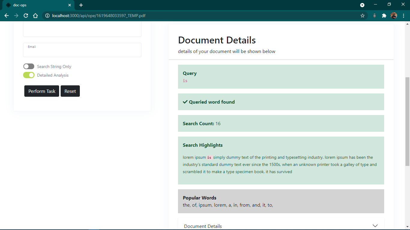Expand the Document Details accordion chevron

(375, 226)
